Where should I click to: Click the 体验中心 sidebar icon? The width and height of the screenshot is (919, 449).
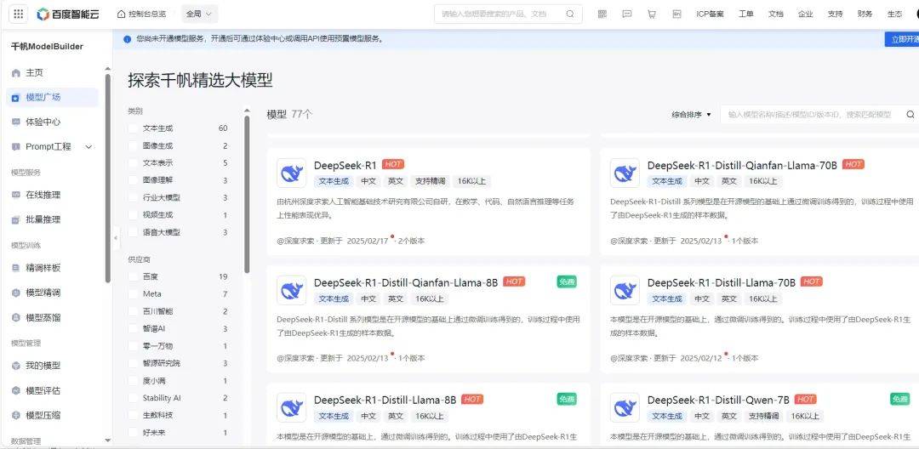pos(16,122)
